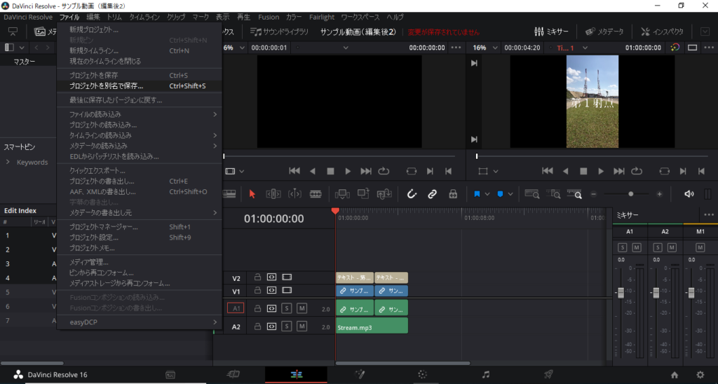Activate Dynamic Trim Mode tool
This screenshot has width=718, height=384.
point(294,194)
